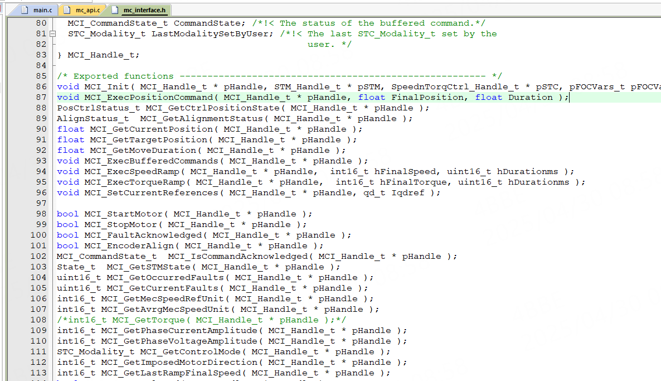This screenshot has width=661, height=381.
Task: Click MCI_GetMecSpeedRefUnit on line 106
Action: 162,299
